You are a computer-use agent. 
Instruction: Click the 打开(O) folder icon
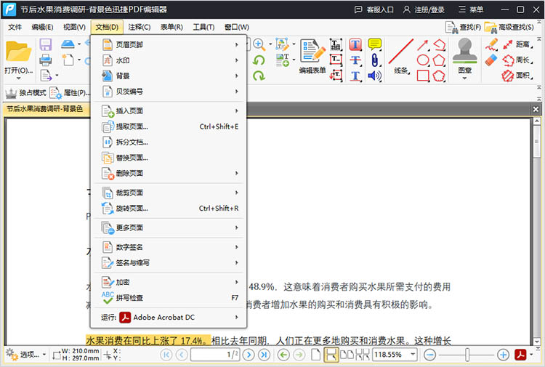coord(18,52)
